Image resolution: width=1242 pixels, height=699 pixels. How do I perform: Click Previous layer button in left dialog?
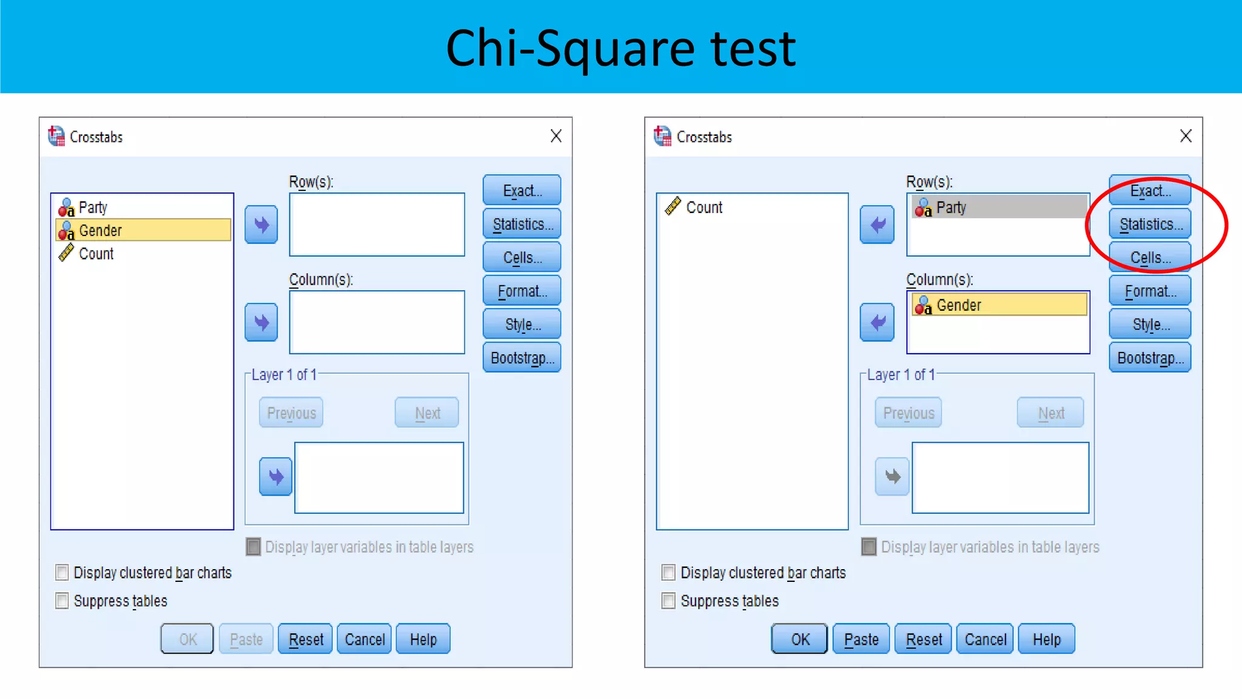pyautogui.click(x=291, y=413)
